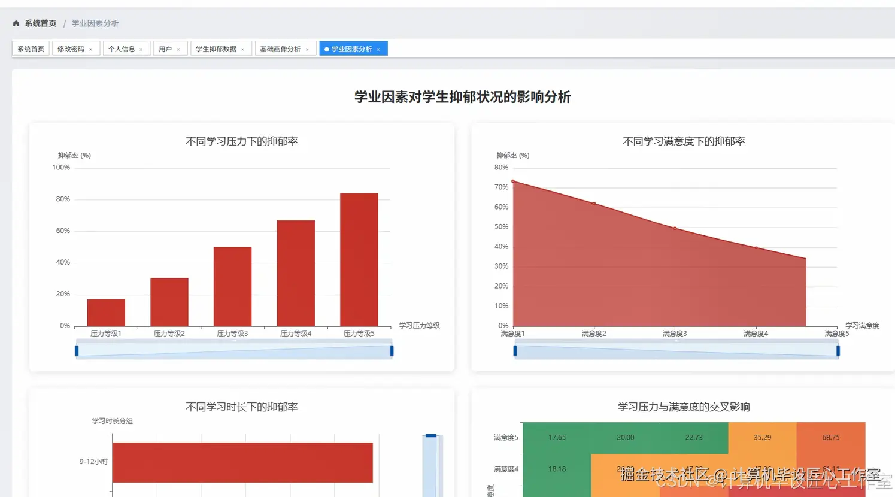Close the 基础画像分析 tab

click(307, 50)
